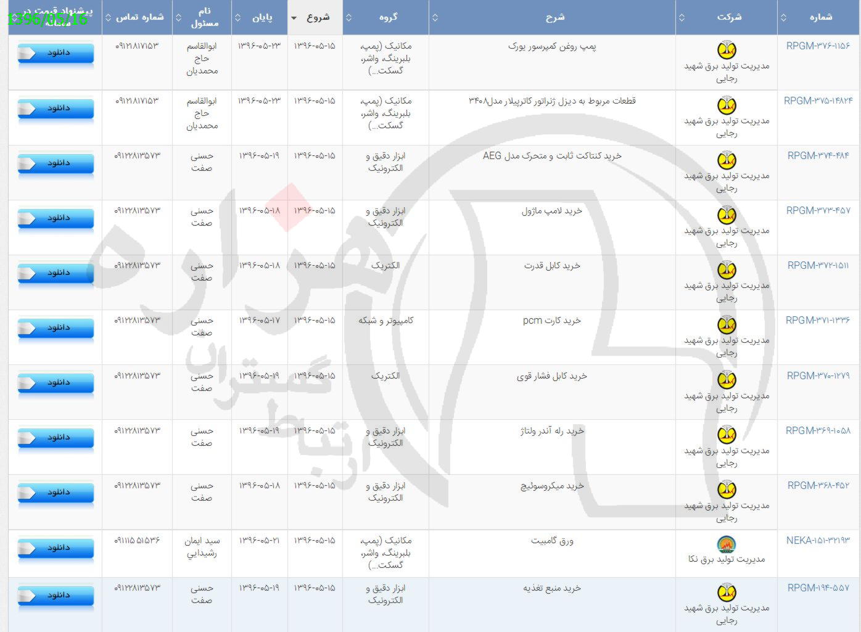Download file for خرید میکروسوئیچ row
This screenshot has height=632, width=861.
(x=56, y=493)
